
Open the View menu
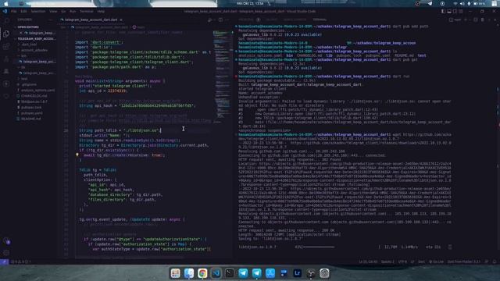[x=53, y=11]
